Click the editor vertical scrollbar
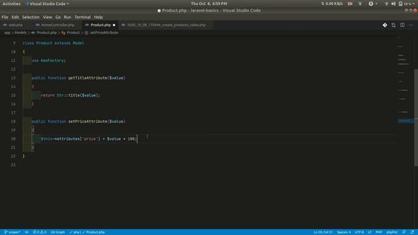 [x=416, y=117]
